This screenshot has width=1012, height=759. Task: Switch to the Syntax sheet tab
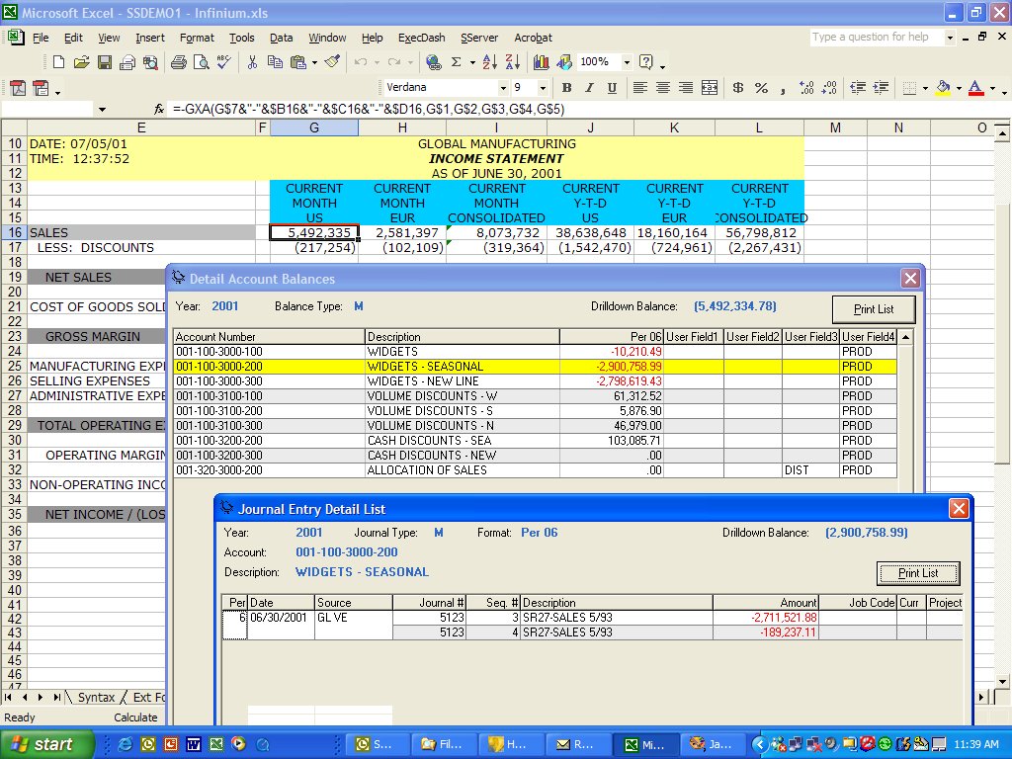coord(96,697)
